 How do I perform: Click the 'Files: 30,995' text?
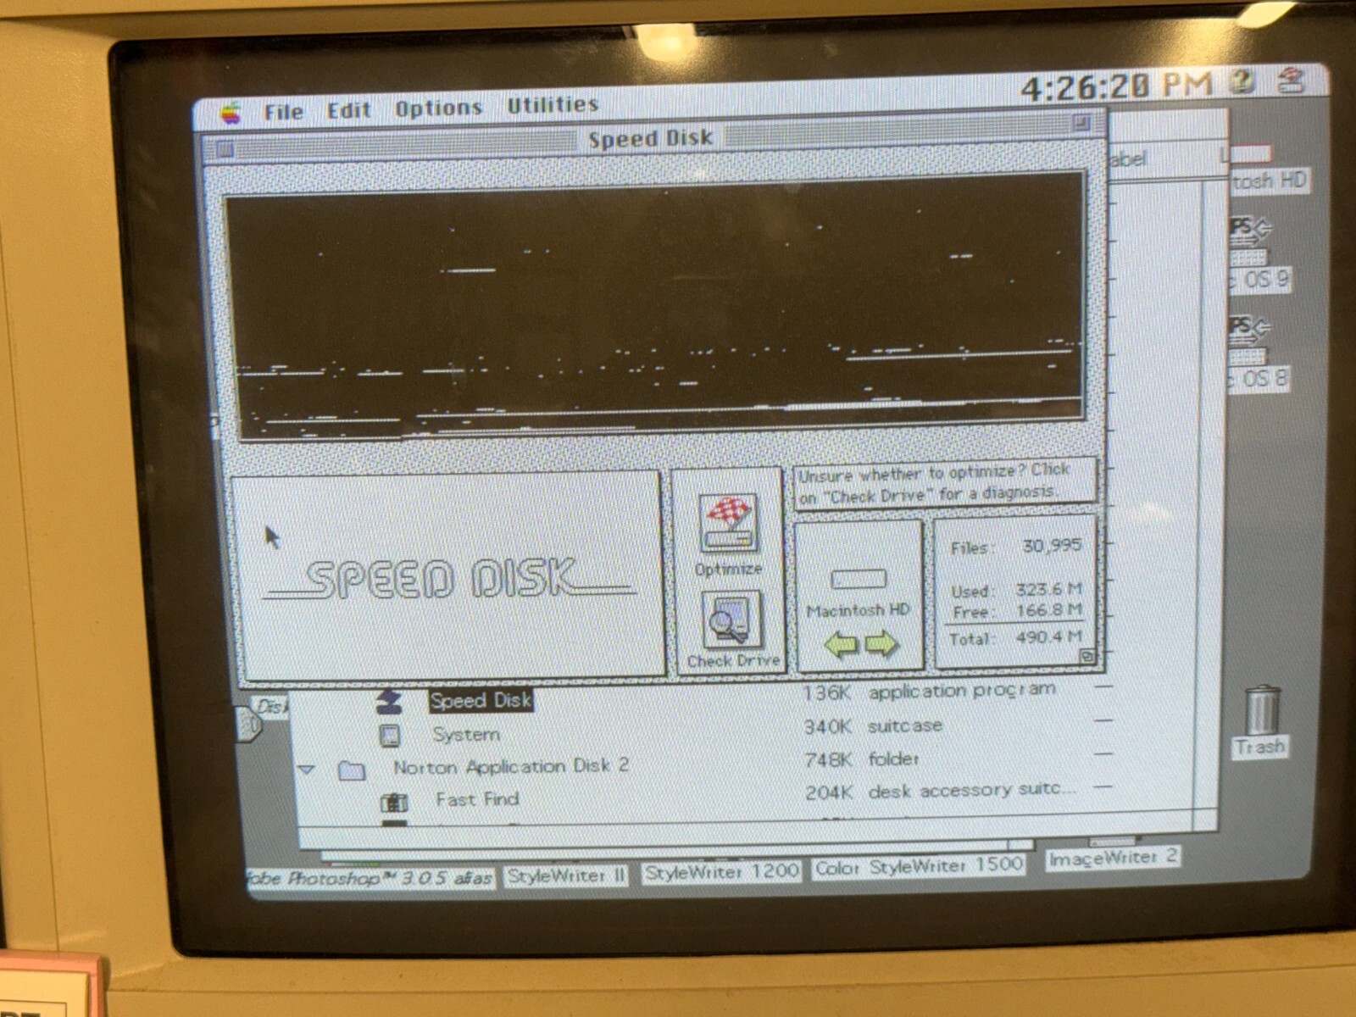1015,547
